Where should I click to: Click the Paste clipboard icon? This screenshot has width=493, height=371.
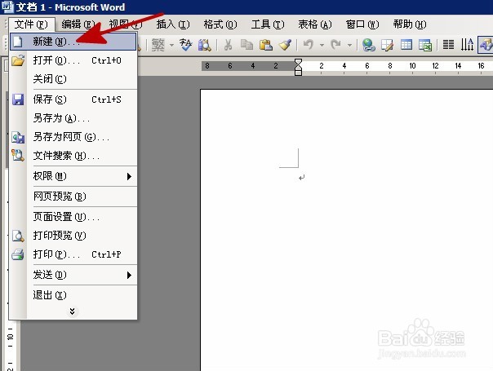coord(266,45)
